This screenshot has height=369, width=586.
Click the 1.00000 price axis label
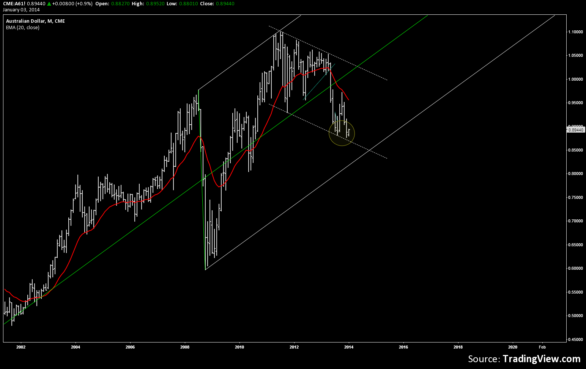[x=575, y=79]
